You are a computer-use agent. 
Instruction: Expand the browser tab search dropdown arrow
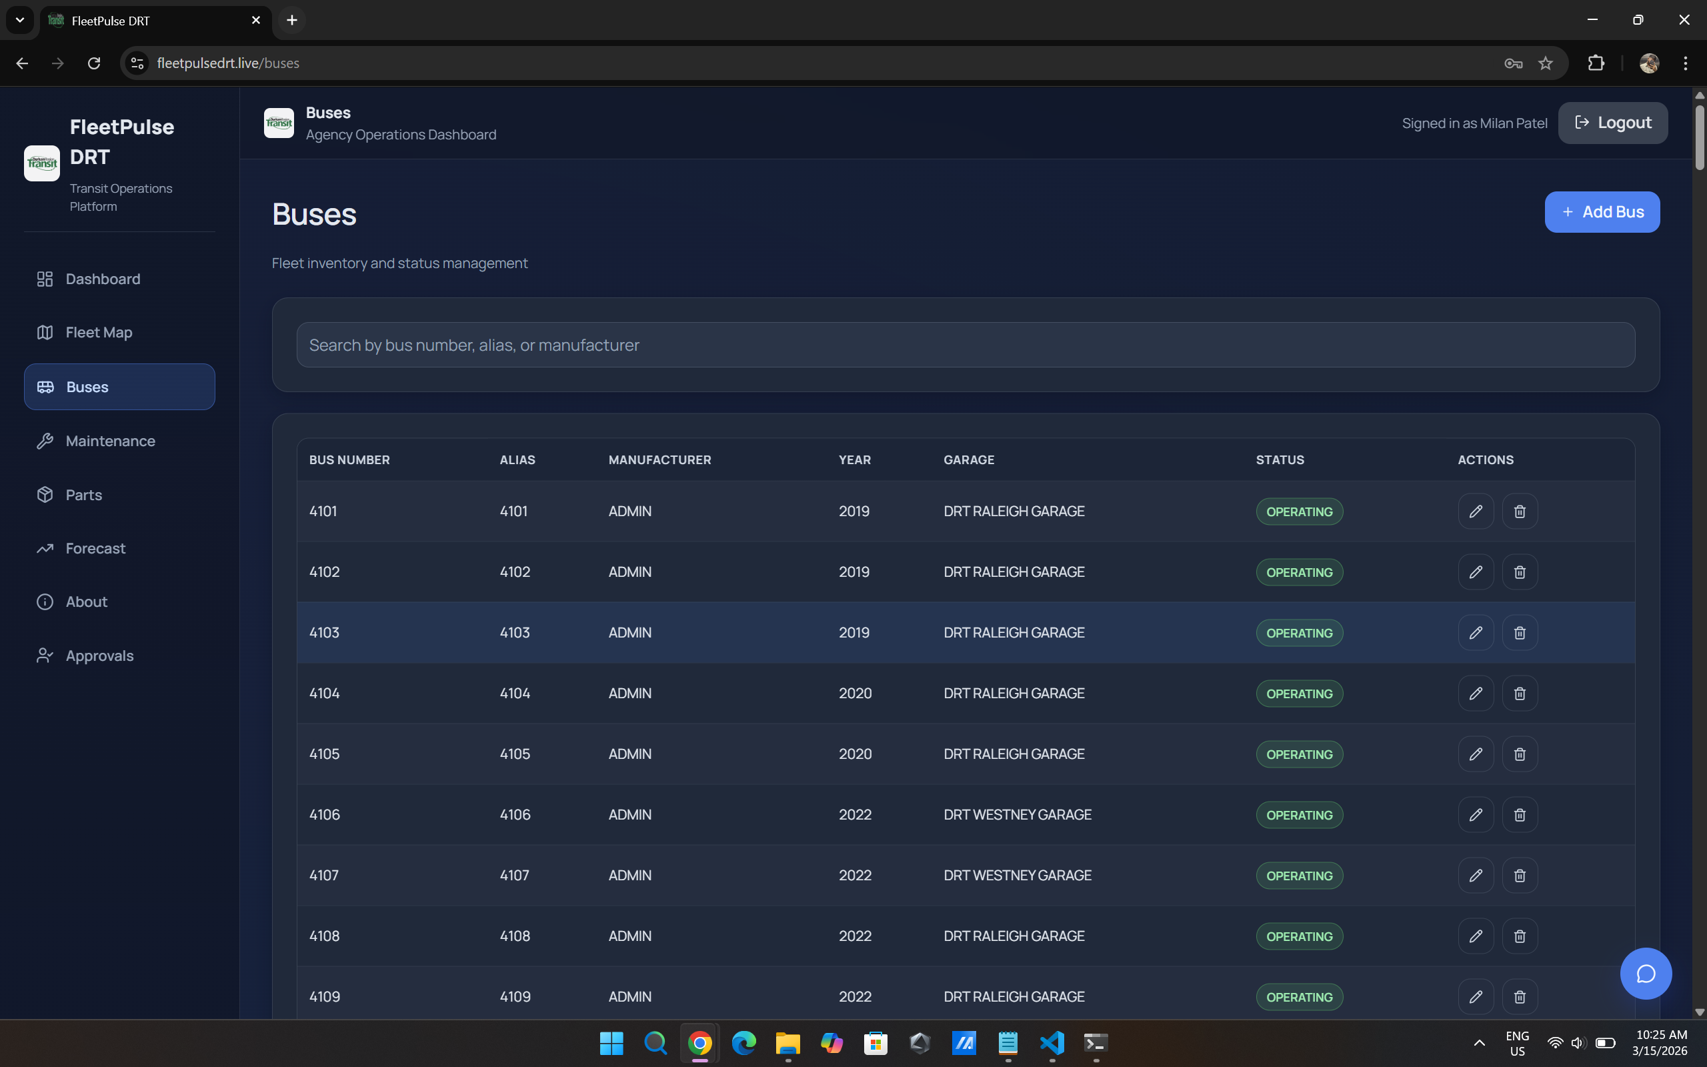point(20,20)
